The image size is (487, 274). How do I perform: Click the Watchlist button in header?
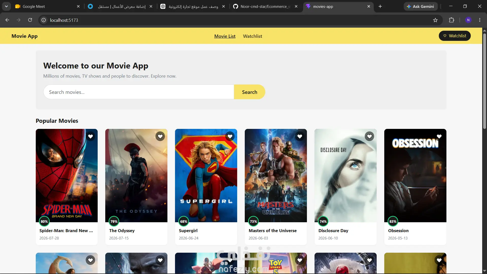tap(455, 36)
